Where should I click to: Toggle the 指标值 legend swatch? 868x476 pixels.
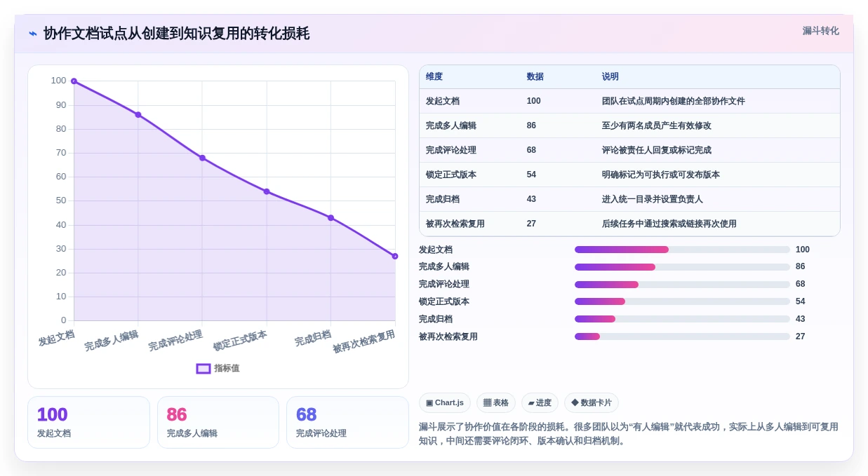point(203,369)
